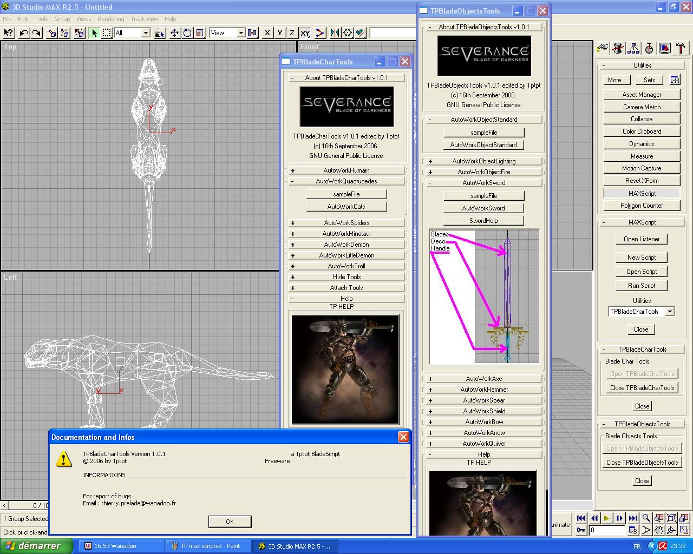The height and width of the screenshot is (554, 693).
Task: Click the AutoWorkCats button
Action: pyautogui.click(x=346, y=207)
